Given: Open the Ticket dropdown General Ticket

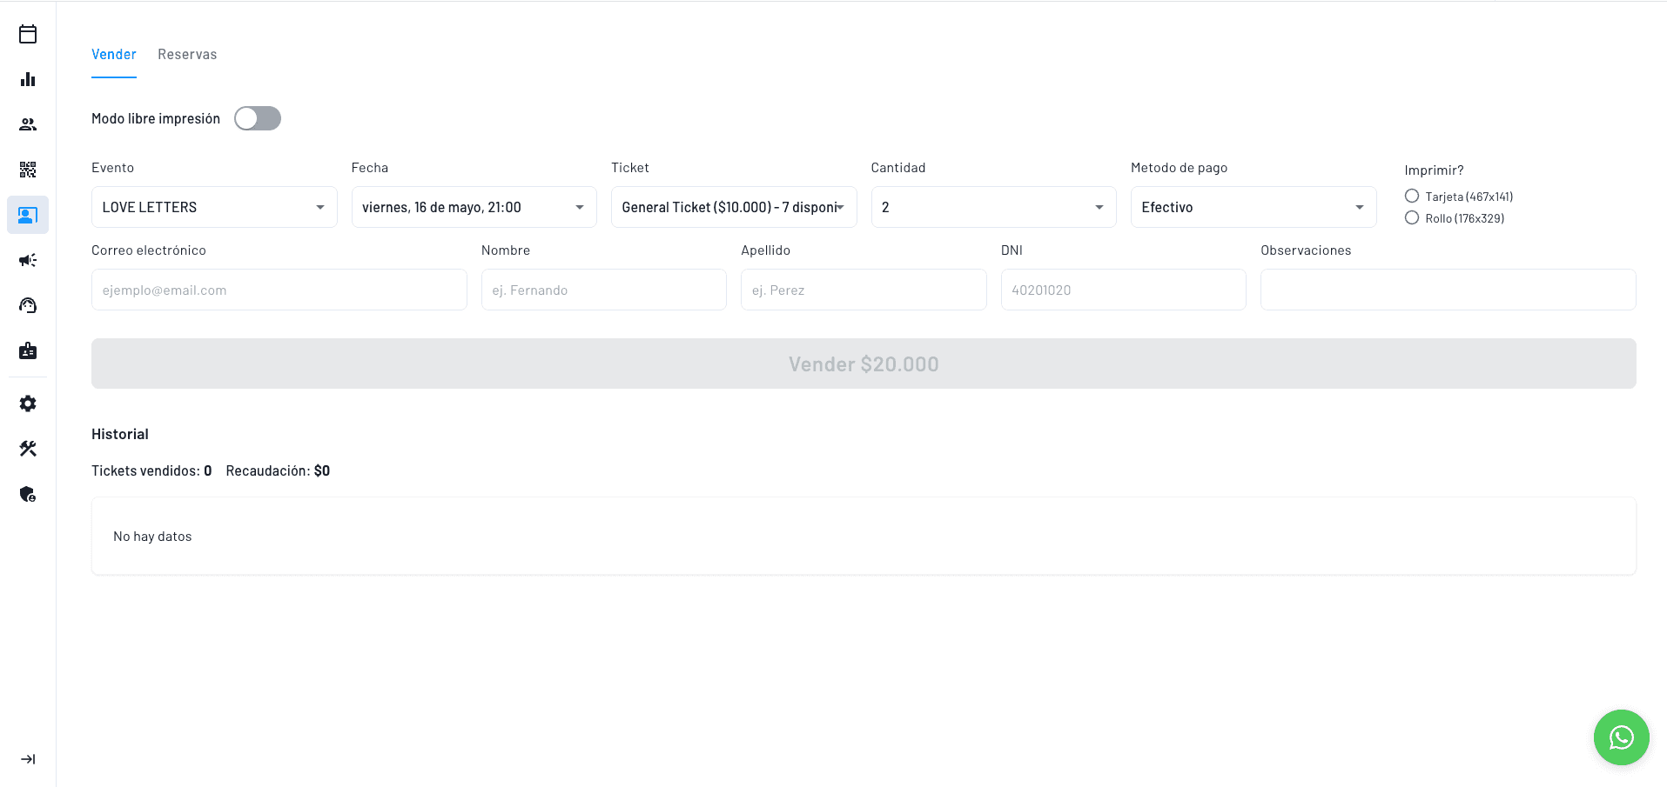Looking at the screenshot, I should click(x=734, y=207).
